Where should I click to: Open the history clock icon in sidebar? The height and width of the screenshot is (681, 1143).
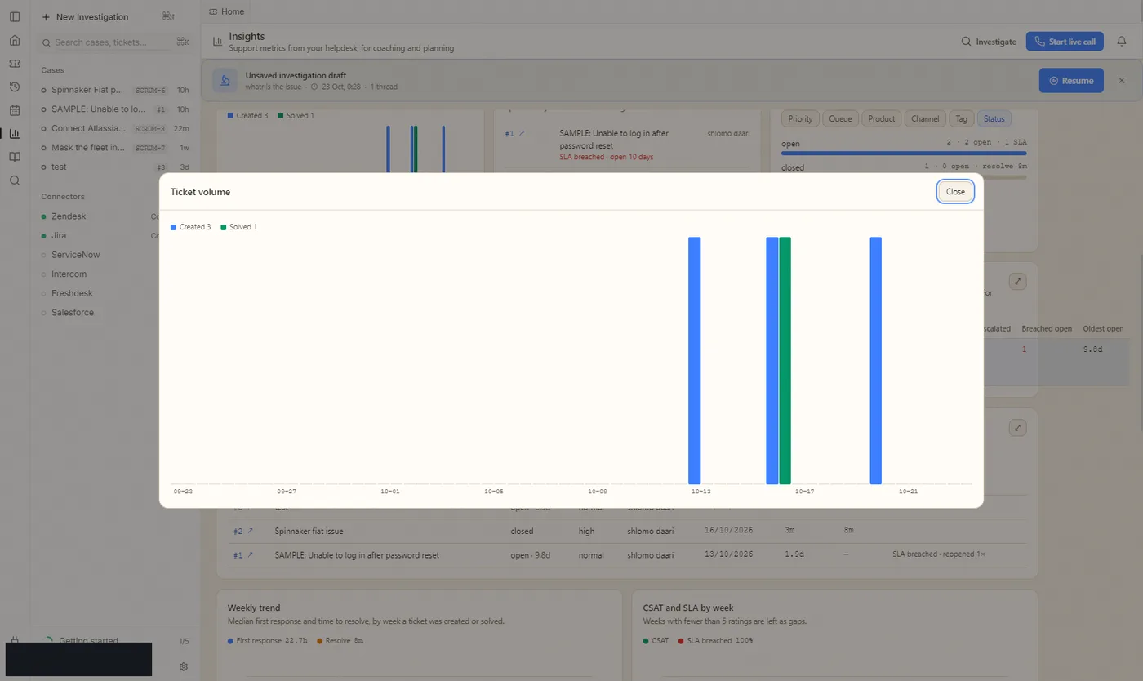15,87
